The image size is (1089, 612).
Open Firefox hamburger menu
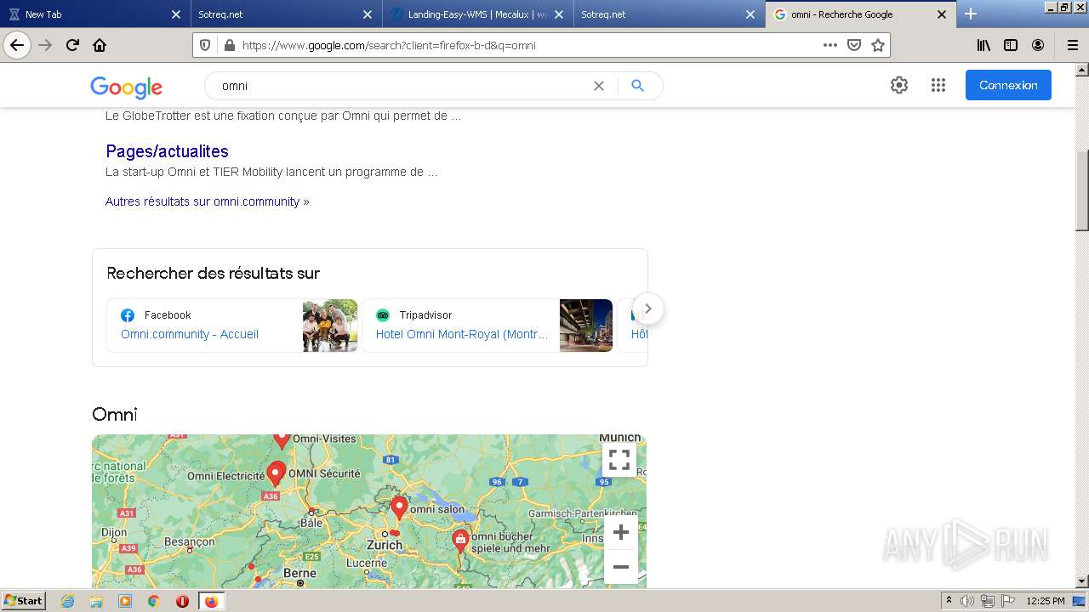[1073, 45]
